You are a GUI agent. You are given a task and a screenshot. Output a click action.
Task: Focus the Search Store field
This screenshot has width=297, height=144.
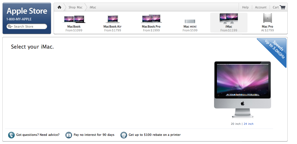click(27, 26)
